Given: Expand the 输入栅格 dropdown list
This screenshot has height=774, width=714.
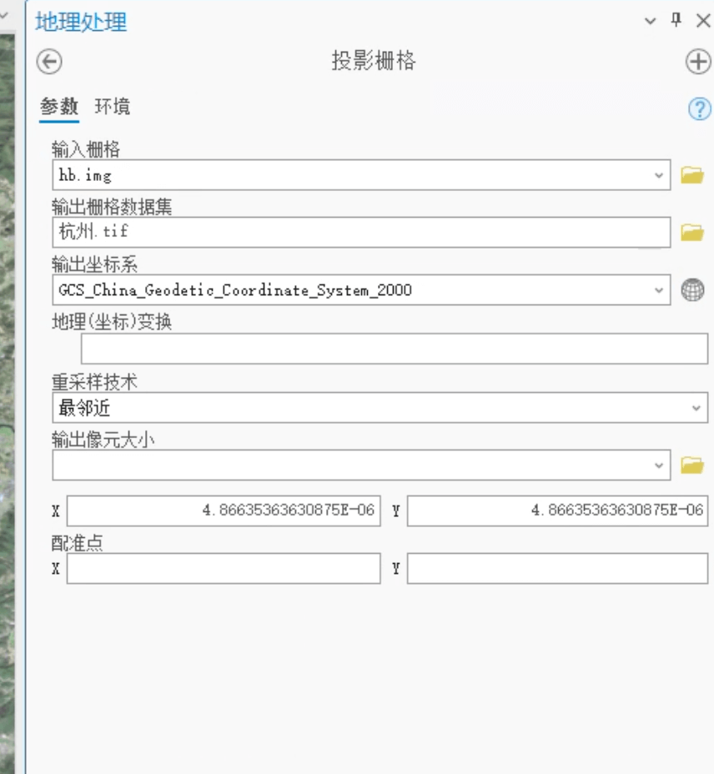Looking at the screenshot, I should [659, 175].
